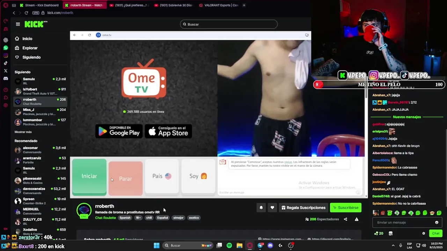Open Instagram in Opera sidebar

tap(6, 55)
